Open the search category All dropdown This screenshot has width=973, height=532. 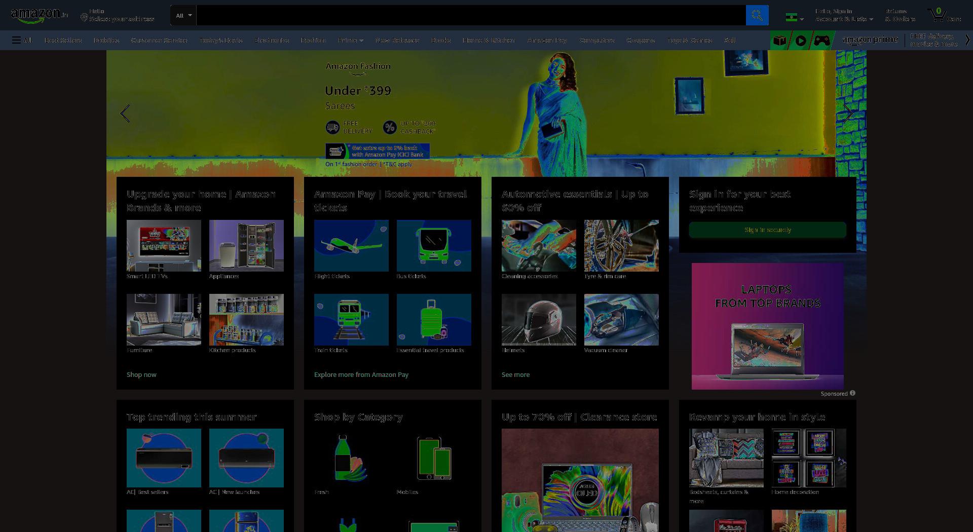(183, 15)
